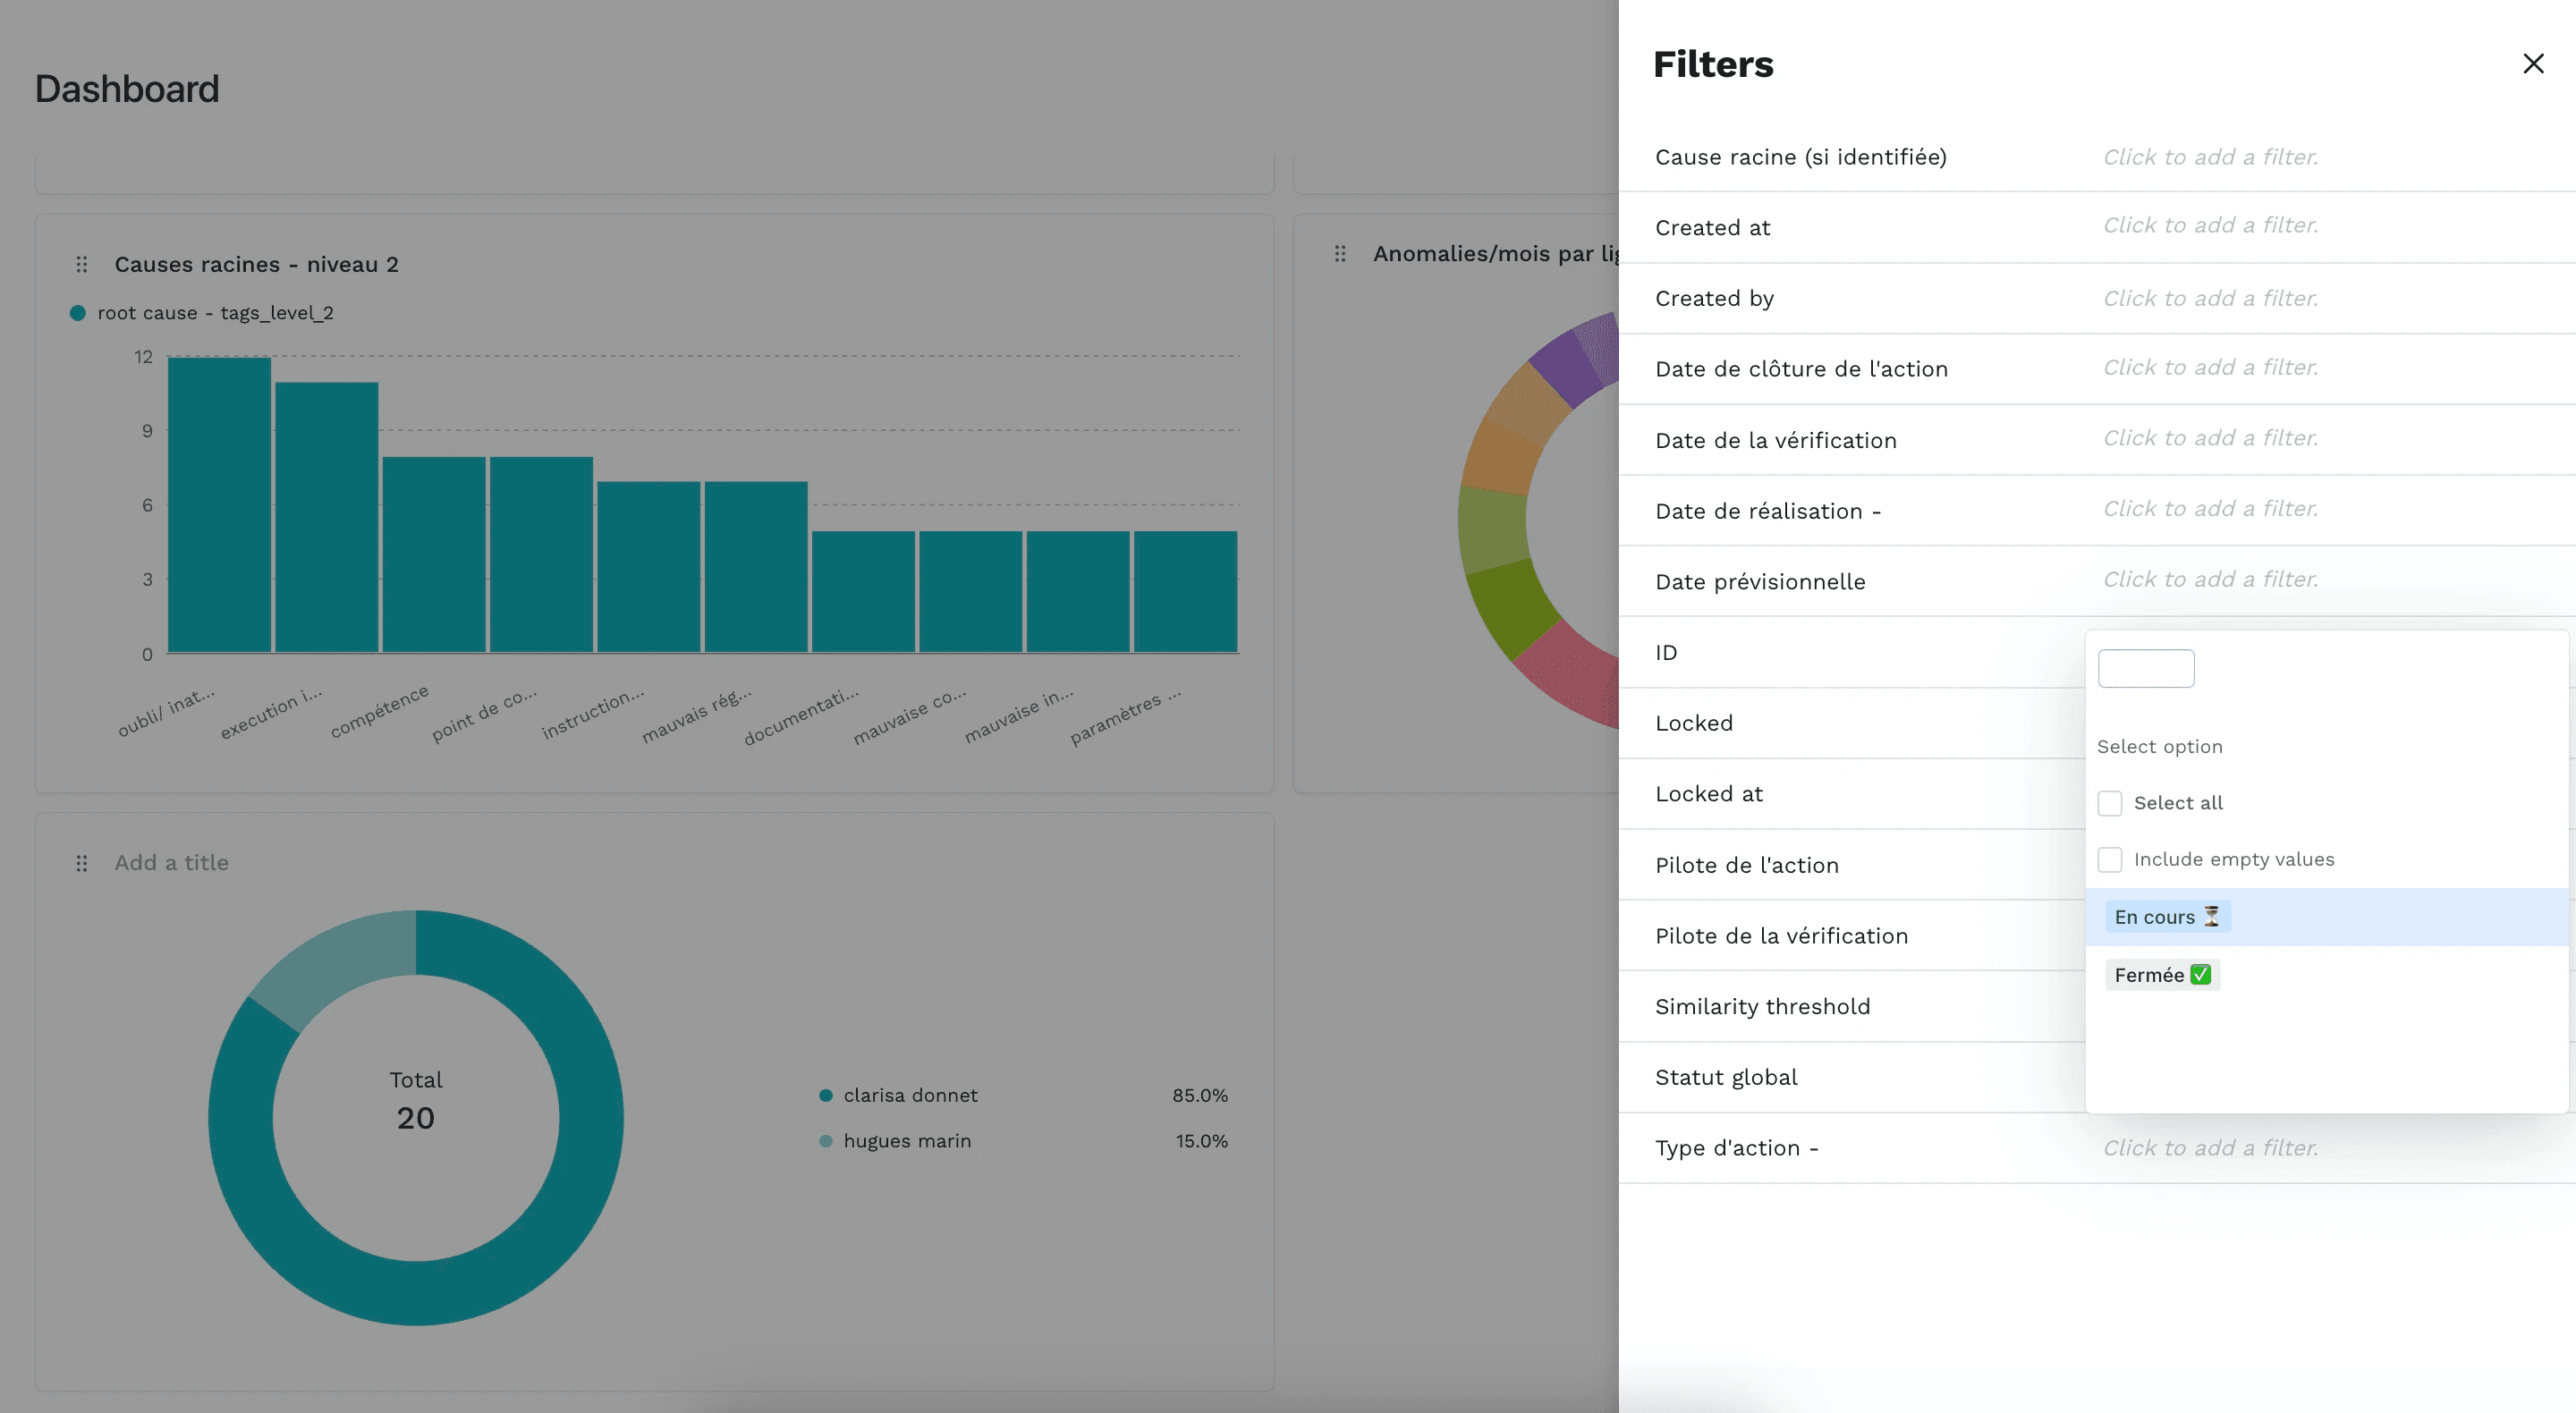This screenshot has height=1413, width=2576.
Task: Click the legend swatch for root cause - tags_level_2
Action: (x=77, y=312)
